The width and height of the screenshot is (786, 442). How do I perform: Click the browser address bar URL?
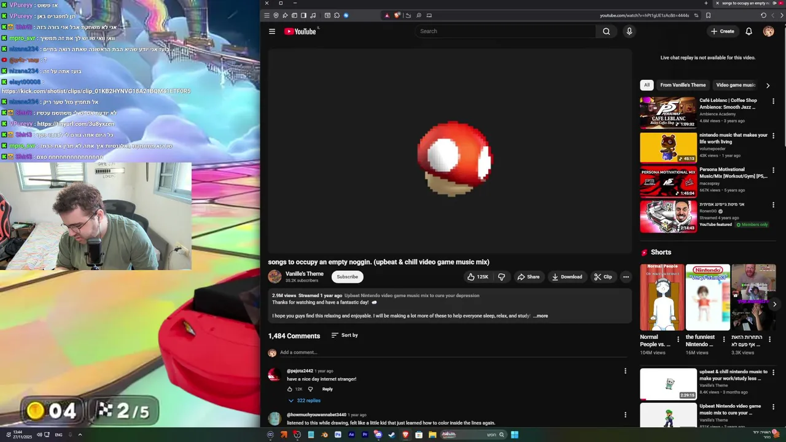pos(644,15)
